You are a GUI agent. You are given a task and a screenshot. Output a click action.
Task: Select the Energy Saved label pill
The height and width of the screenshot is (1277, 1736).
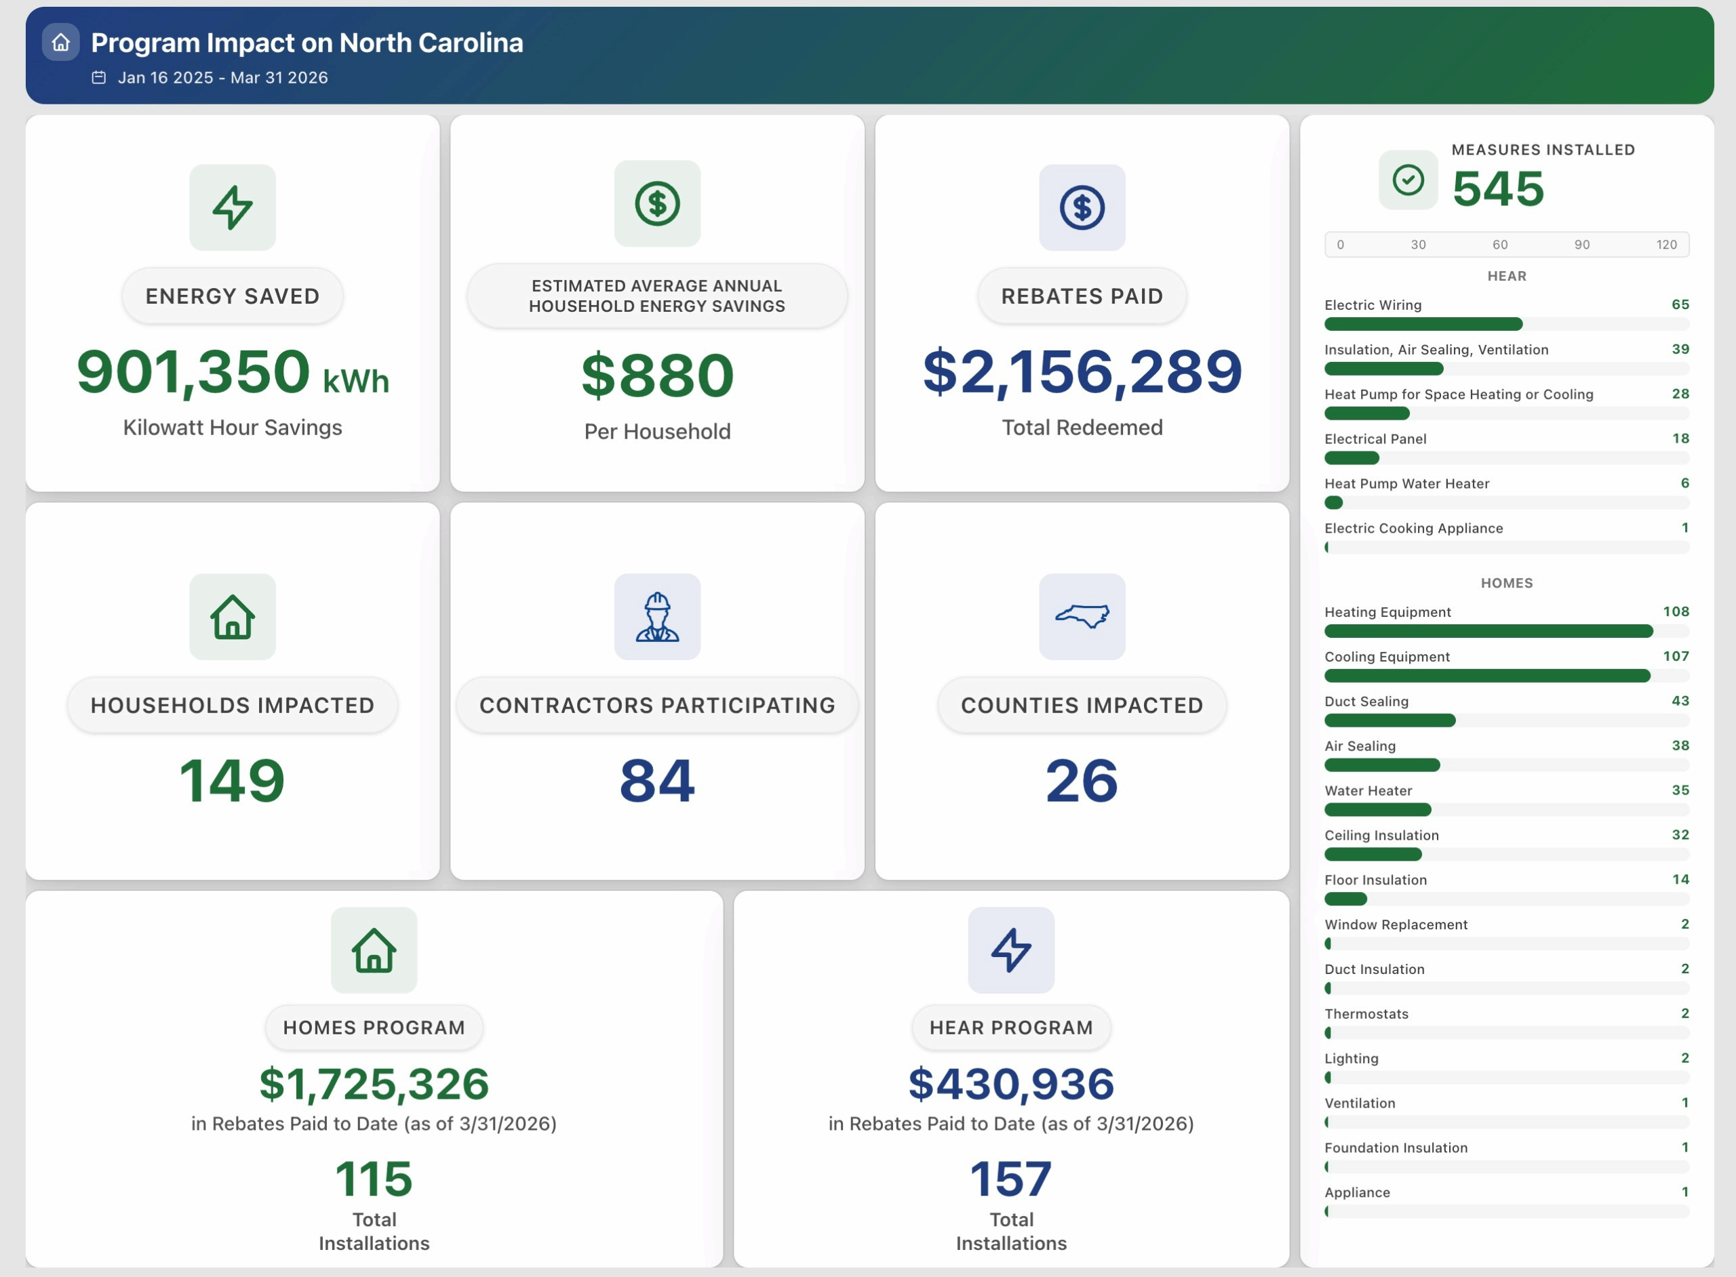coord(233,296)
